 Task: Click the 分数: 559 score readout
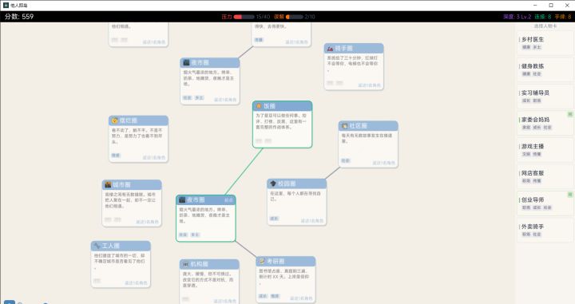click(19, 17)
